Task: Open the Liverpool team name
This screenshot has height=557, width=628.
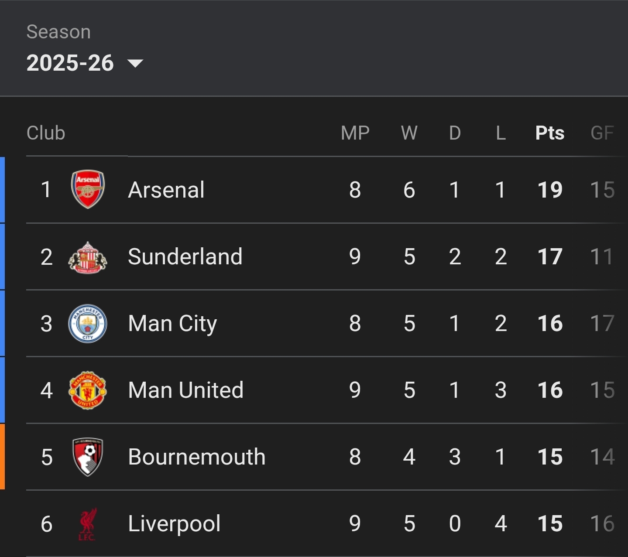Action: point(174,524)
